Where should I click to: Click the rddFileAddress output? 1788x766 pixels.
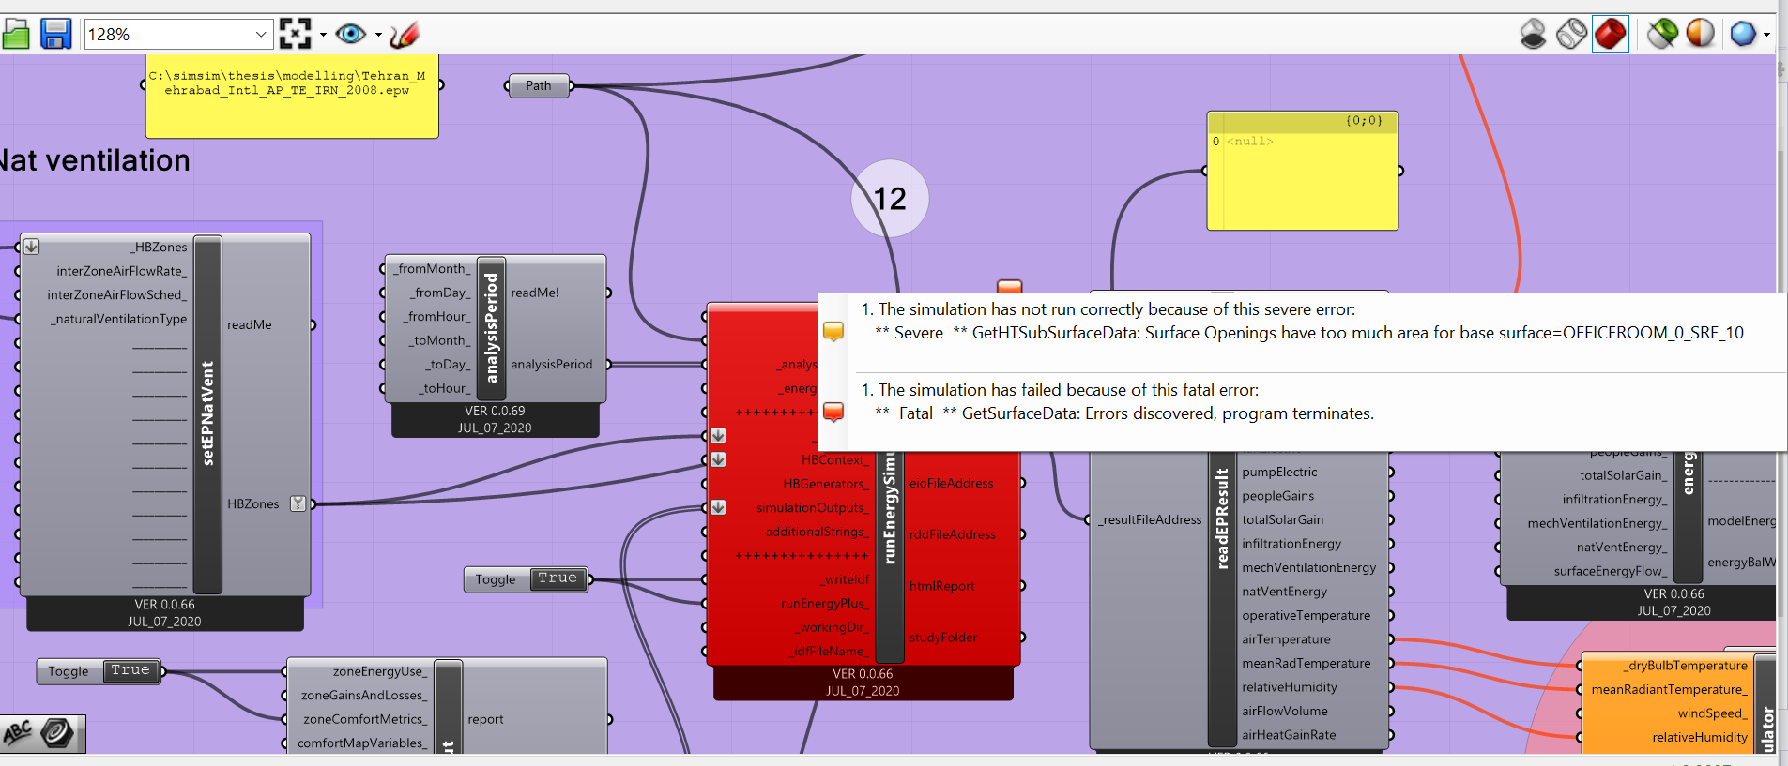click(x=952, y=534)
